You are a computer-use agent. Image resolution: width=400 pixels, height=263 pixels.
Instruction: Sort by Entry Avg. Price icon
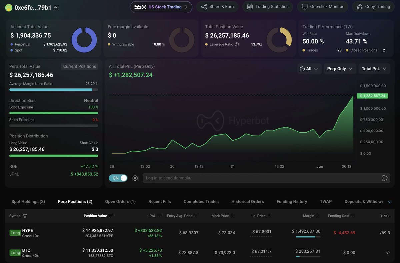[x=196, y=216]
